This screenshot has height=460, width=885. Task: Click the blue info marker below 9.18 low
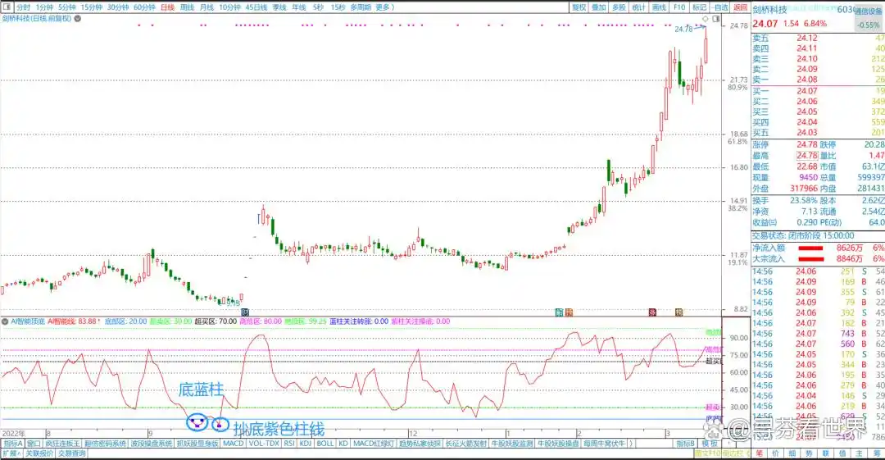click(245, 312)
